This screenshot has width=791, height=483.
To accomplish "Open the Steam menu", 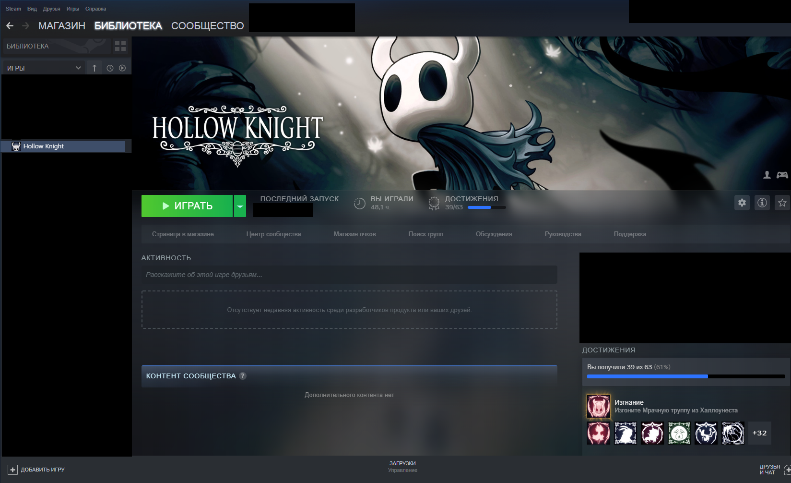I will pos(13,9).
